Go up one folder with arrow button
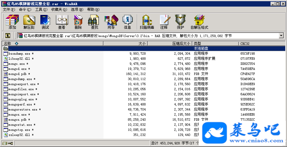This screenshot has width=287, height=147. pyautogui.click(x=7, y=36)
